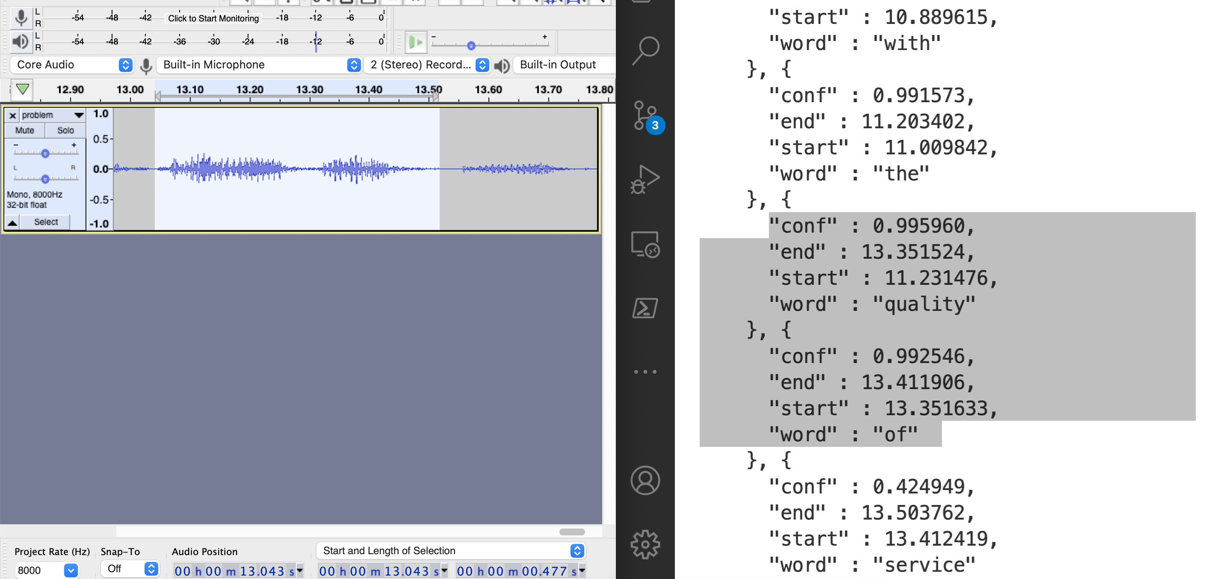This screenshot has height=579, width=1224.
Task: Click the pan slider on the problem track
Action: (x=45, y=179)
